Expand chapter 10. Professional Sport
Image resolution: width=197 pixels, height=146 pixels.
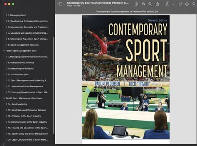coord(7,74)
